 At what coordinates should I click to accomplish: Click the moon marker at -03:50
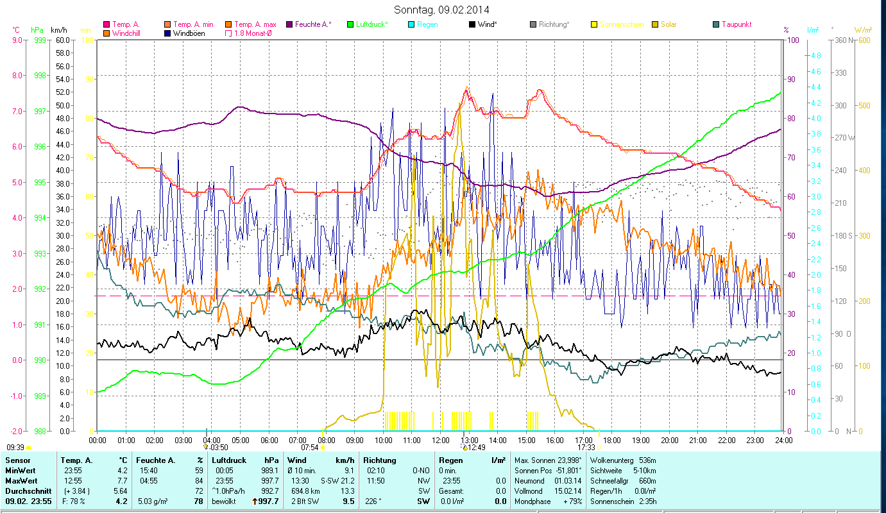(205, 446)
